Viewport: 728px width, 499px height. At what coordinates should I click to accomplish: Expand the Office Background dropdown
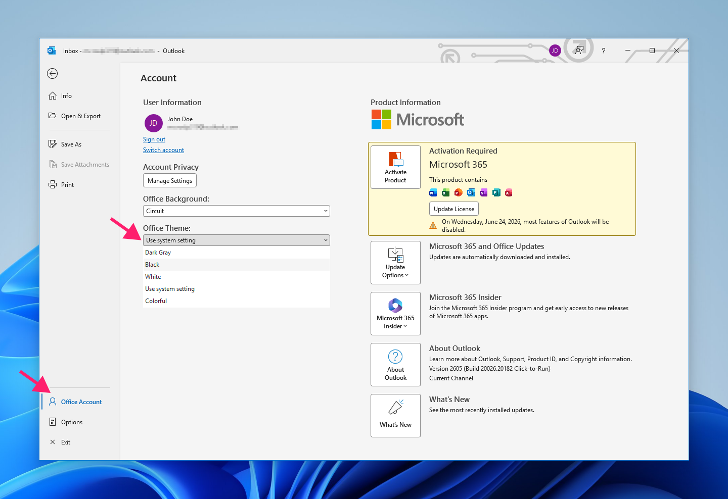237,211
